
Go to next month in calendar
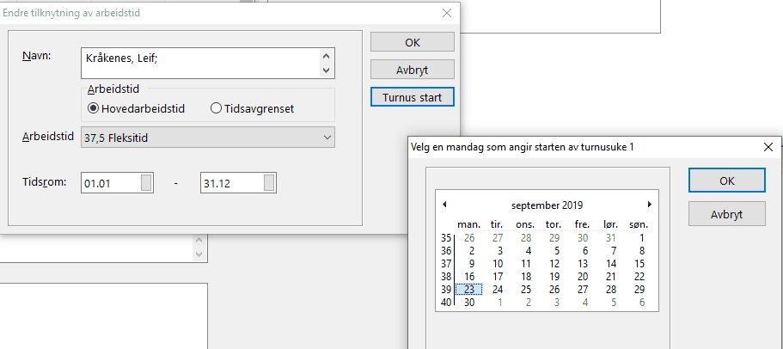[649, 205]
